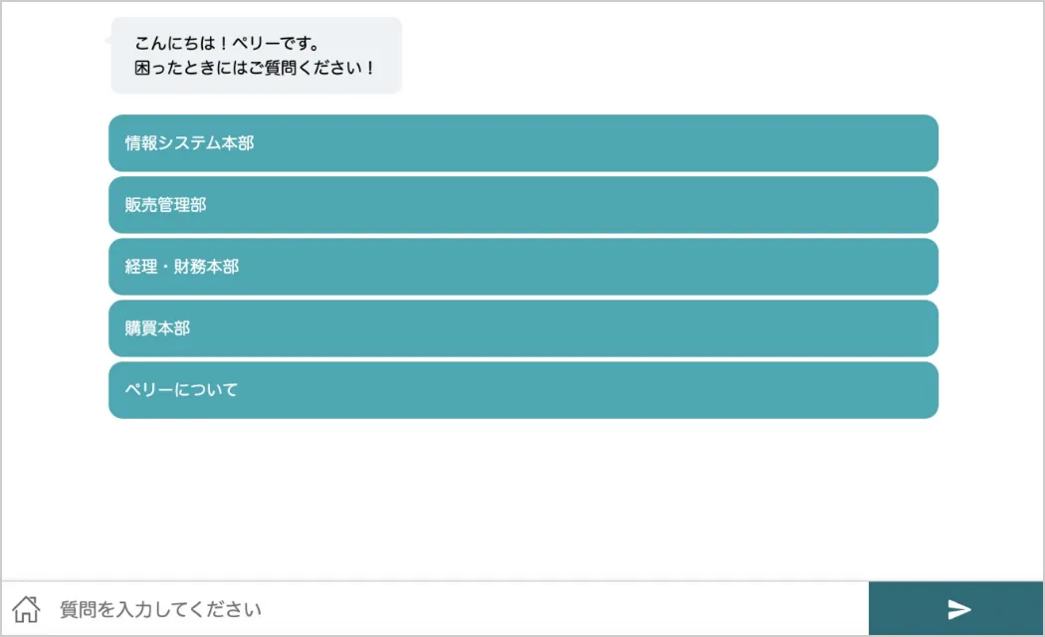Click the ペリー greeting chat bubble
Screen dimensions: 1045x637
[x=256, y=56]
